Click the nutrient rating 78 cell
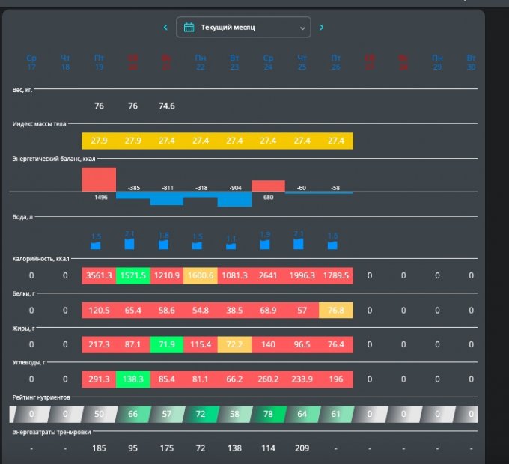Viewport: 509px width, 464px height. (268, 414)
